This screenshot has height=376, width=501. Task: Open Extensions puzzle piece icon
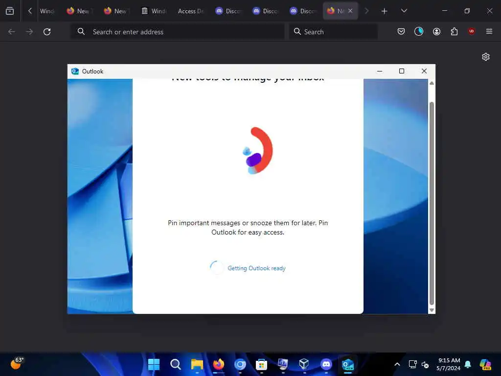[454, 31]
